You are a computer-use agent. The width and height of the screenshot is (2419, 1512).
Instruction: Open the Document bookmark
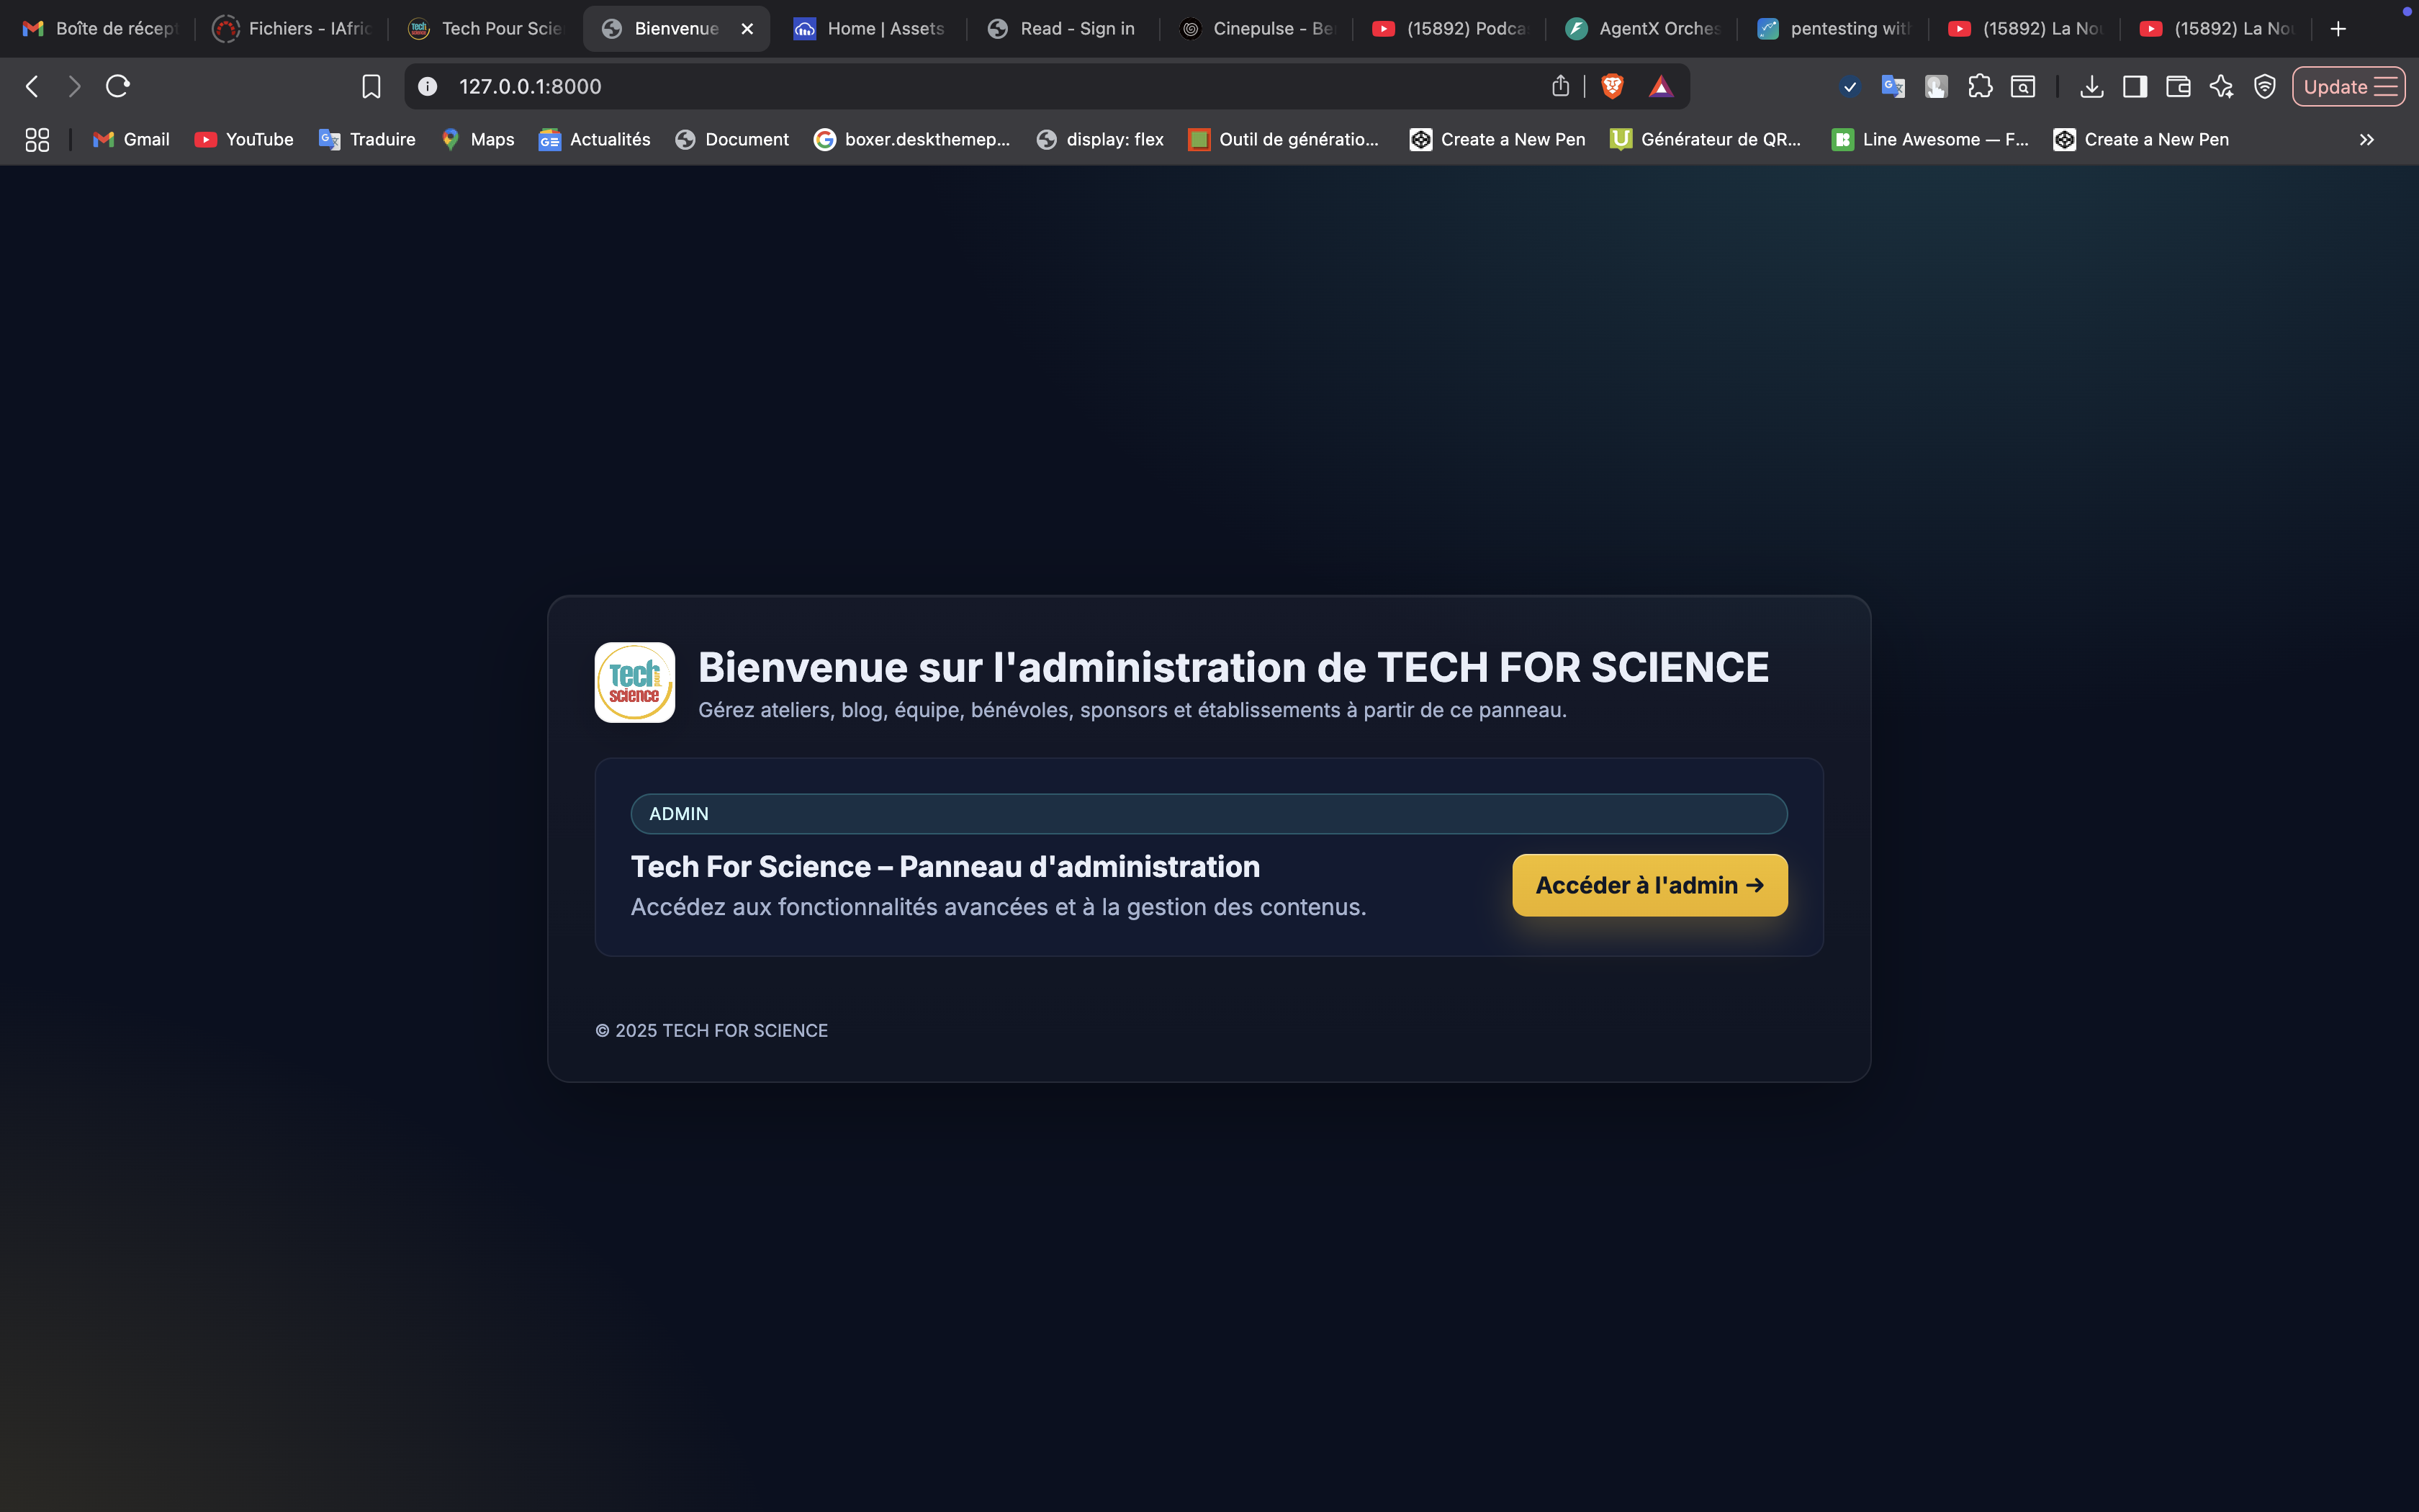(731, 140)
